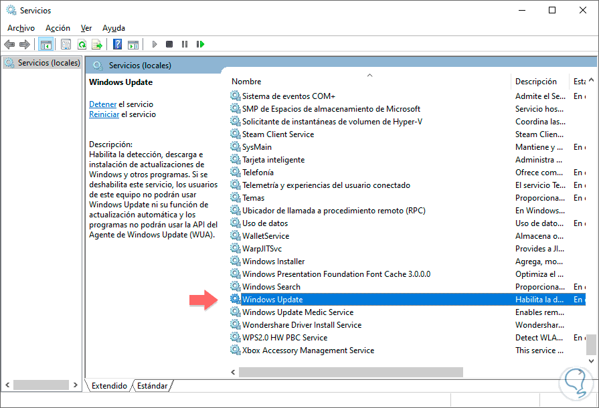Click the services list horizontal scrollbar thumb
The width and height of the screenshot is (599, 408).
point(351,372)
